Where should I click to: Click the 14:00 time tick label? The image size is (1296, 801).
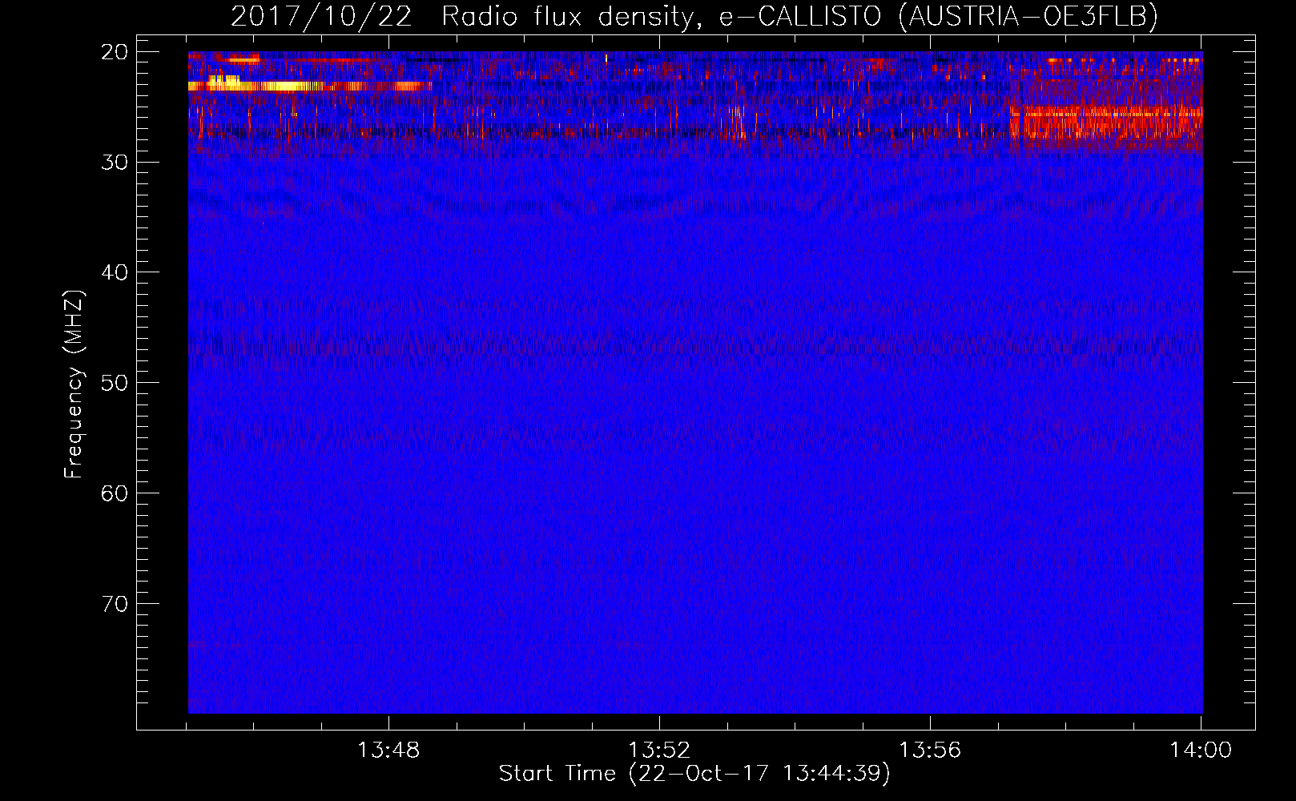pyautogui.click(x=1201, y=751)
